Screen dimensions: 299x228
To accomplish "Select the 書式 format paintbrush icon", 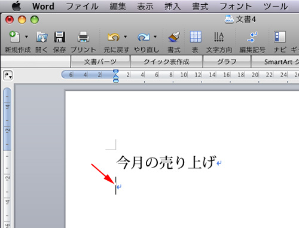I will pyautogui.click(x=174, y=37).
